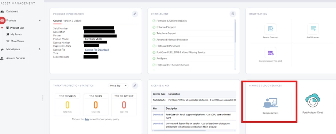The height and width of the screenshot is (134, 336).
Task: Click the FortiGate VM02 product model text
Action: pos(93,39)
